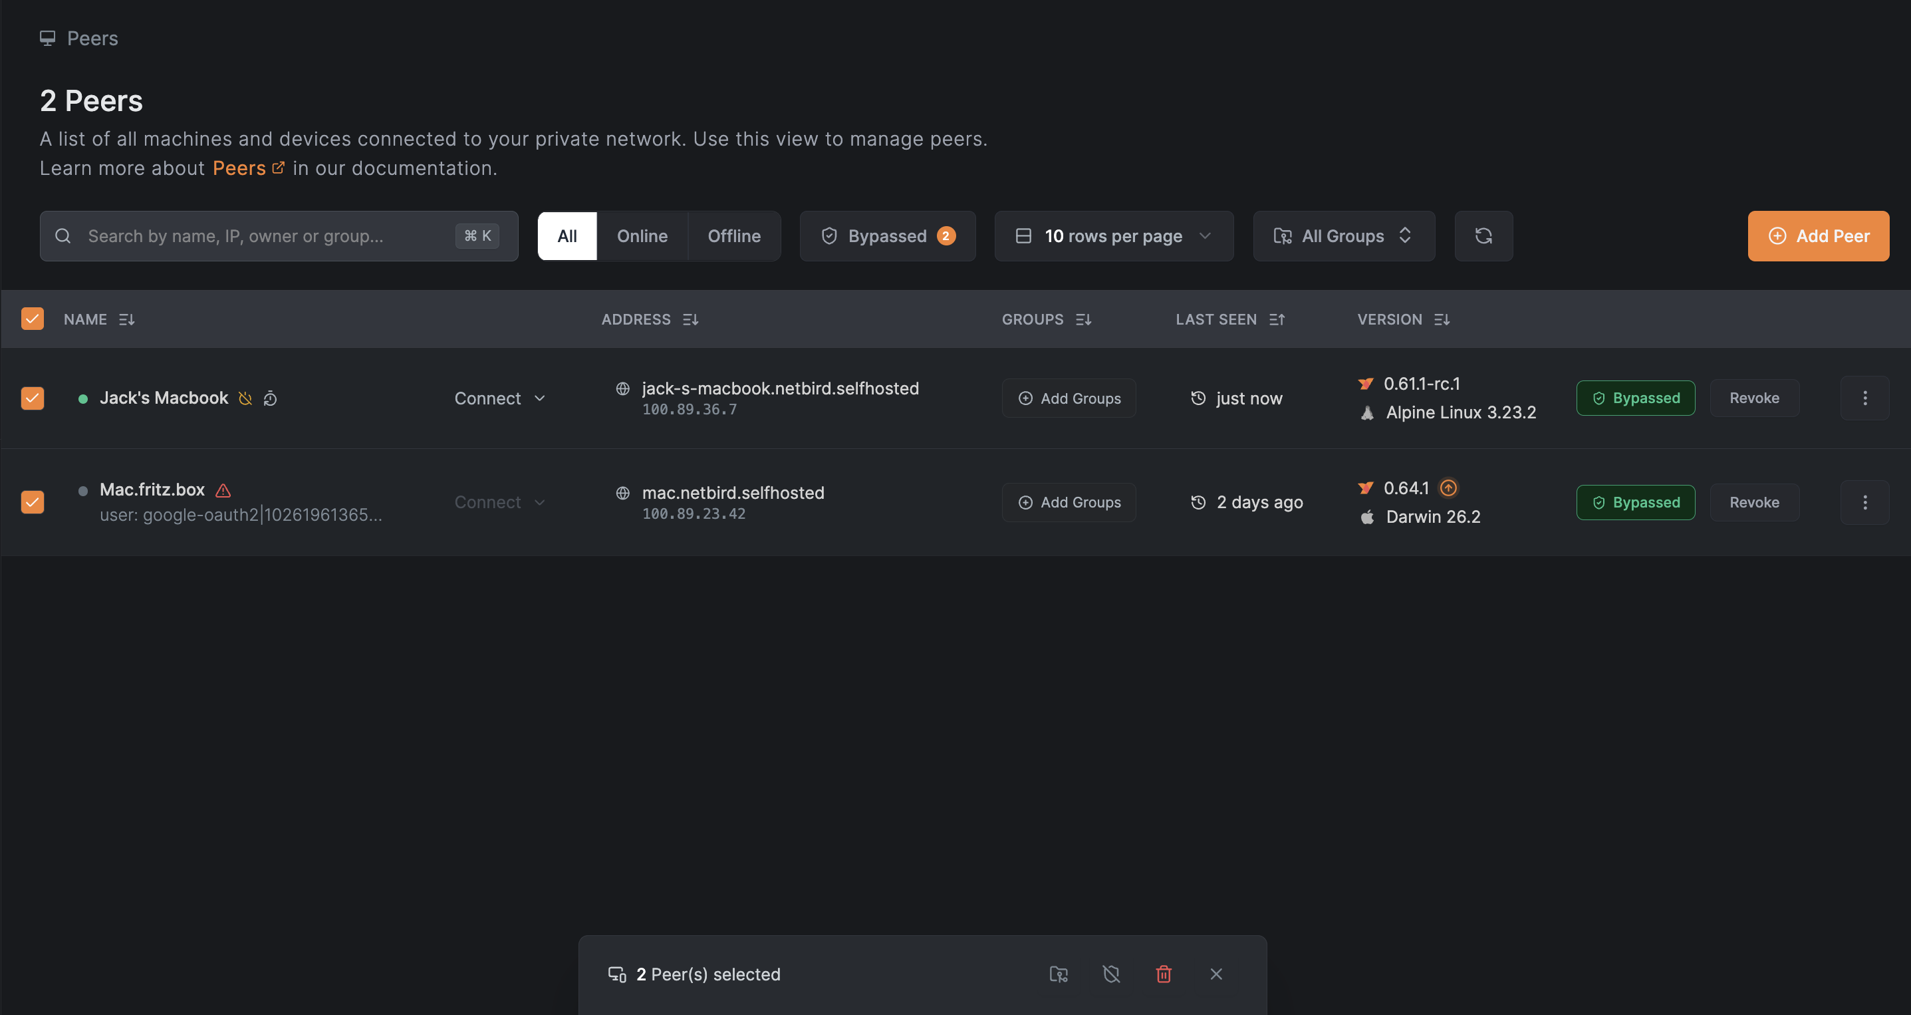Open three-dot menu for Jack's Macbook
This screenshot has height=1015, width=1911.
tap(1864, 398)
